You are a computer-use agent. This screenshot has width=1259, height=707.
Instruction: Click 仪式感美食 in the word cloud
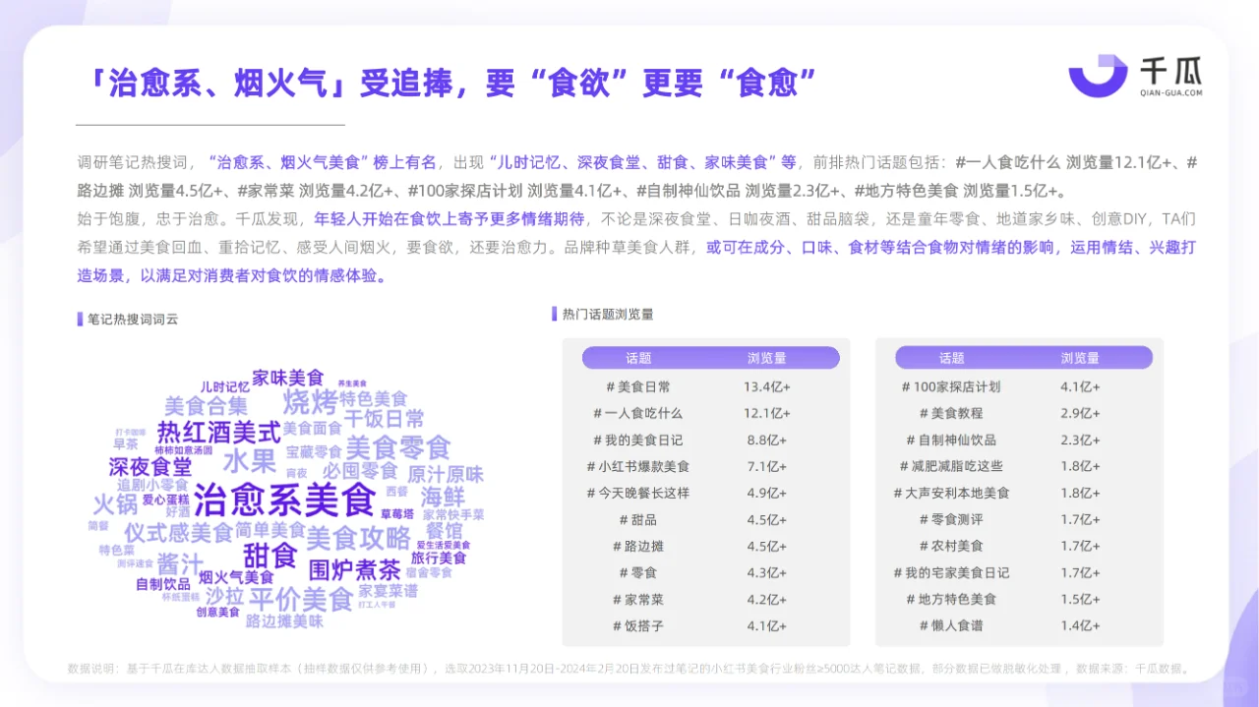coord(178,533)
